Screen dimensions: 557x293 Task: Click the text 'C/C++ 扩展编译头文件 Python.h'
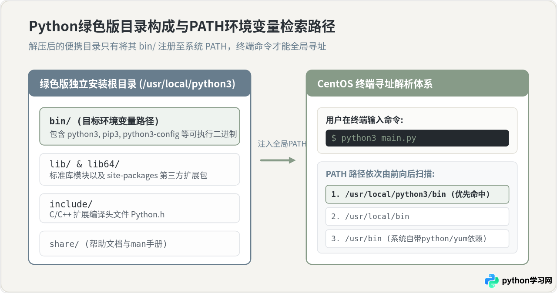(x=107, y=214)
